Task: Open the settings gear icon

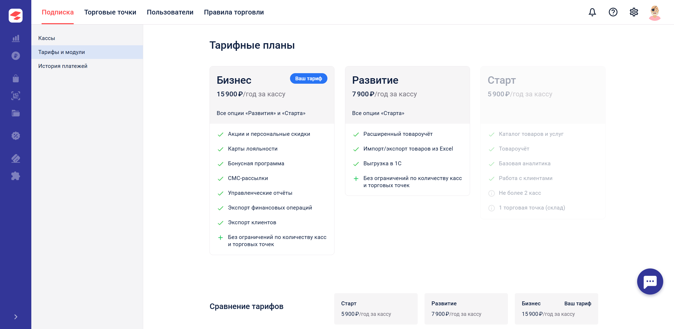Action: click(634, 12)
